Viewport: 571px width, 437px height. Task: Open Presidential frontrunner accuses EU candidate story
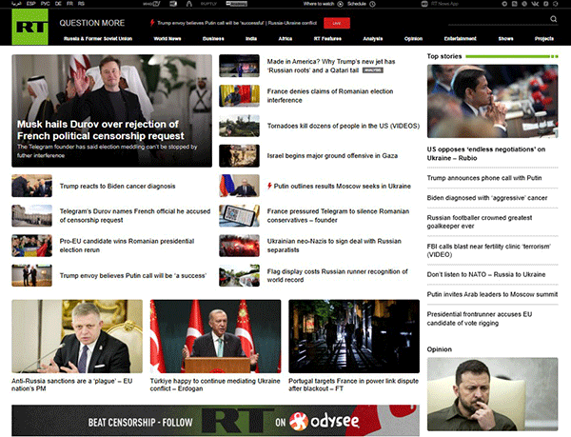(x=480, y=319)
